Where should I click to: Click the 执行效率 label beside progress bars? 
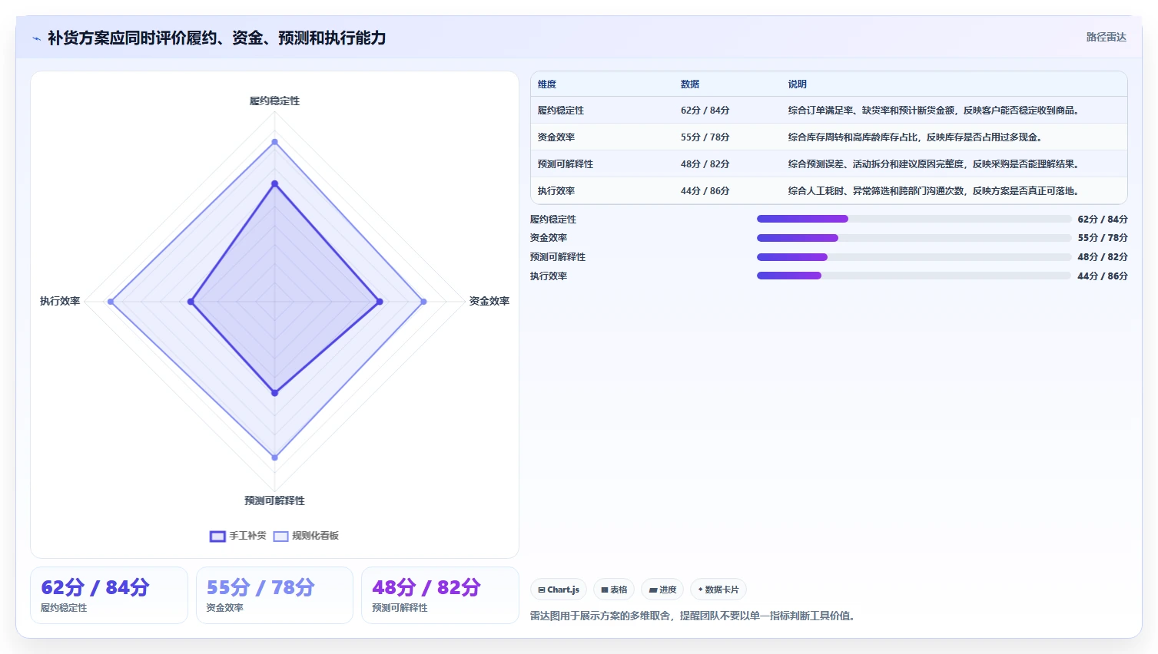tap(549, 276)
